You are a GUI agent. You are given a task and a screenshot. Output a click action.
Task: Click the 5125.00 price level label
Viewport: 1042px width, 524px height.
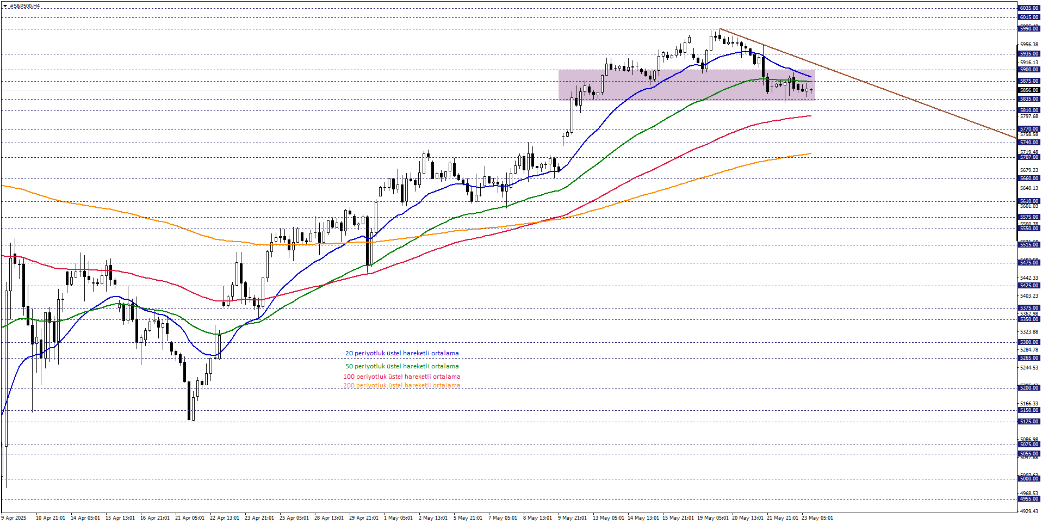coord(1029,422)
